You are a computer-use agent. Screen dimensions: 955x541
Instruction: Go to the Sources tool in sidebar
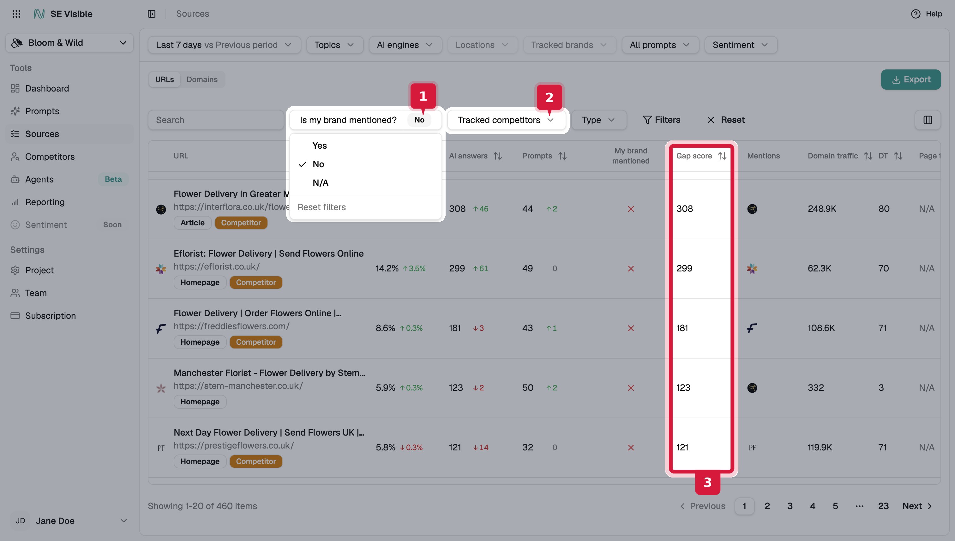tap(69, 134)
